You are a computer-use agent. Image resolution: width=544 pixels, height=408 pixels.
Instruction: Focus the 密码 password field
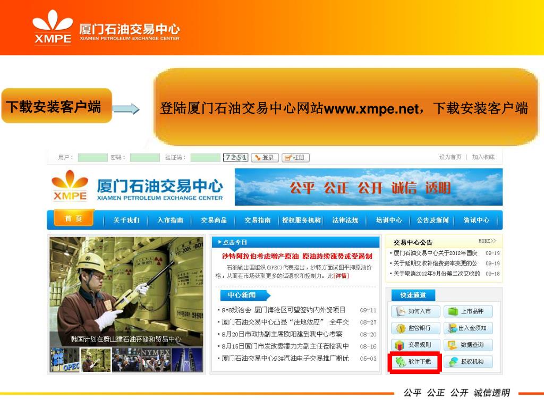[144, 157]
